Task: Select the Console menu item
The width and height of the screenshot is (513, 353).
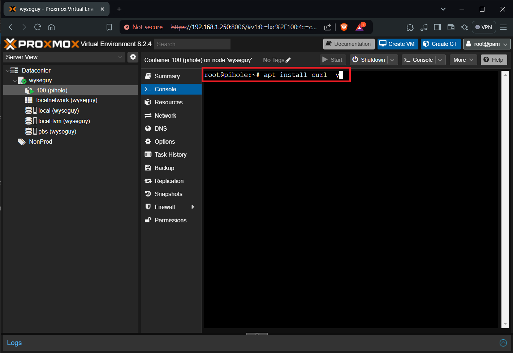Action: pos(171,89)
